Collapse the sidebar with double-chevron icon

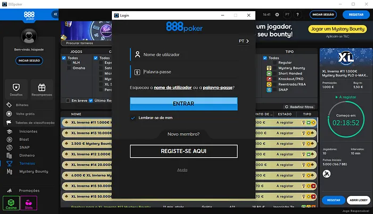55,14
